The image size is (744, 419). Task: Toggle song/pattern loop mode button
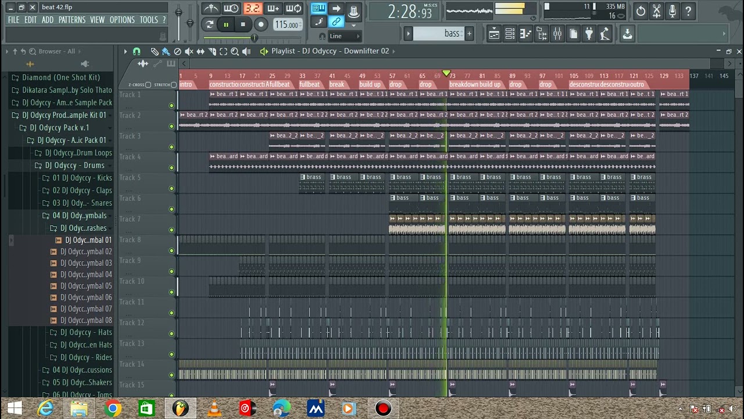209,24
